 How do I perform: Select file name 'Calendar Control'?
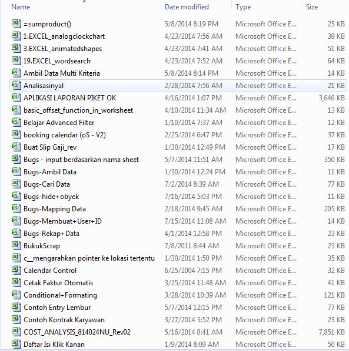point(50,271)
